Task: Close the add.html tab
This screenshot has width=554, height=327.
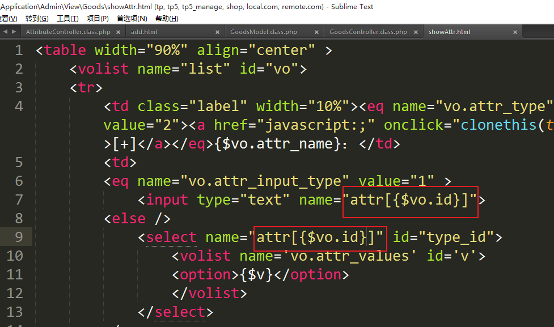Action: coord(218,32)
